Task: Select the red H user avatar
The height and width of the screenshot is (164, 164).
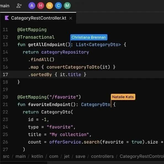Action: 41,6
